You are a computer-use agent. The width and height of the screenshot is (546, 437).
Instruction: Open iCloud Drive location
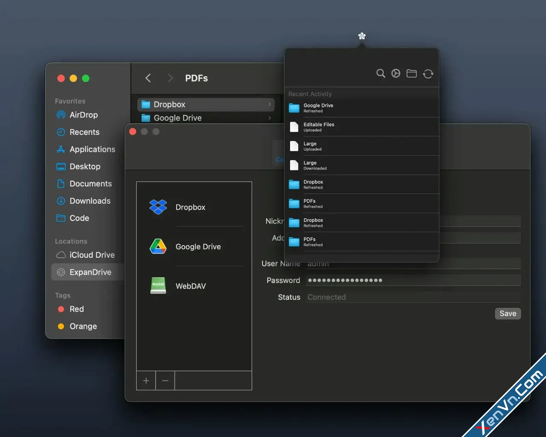click(92, 255)
